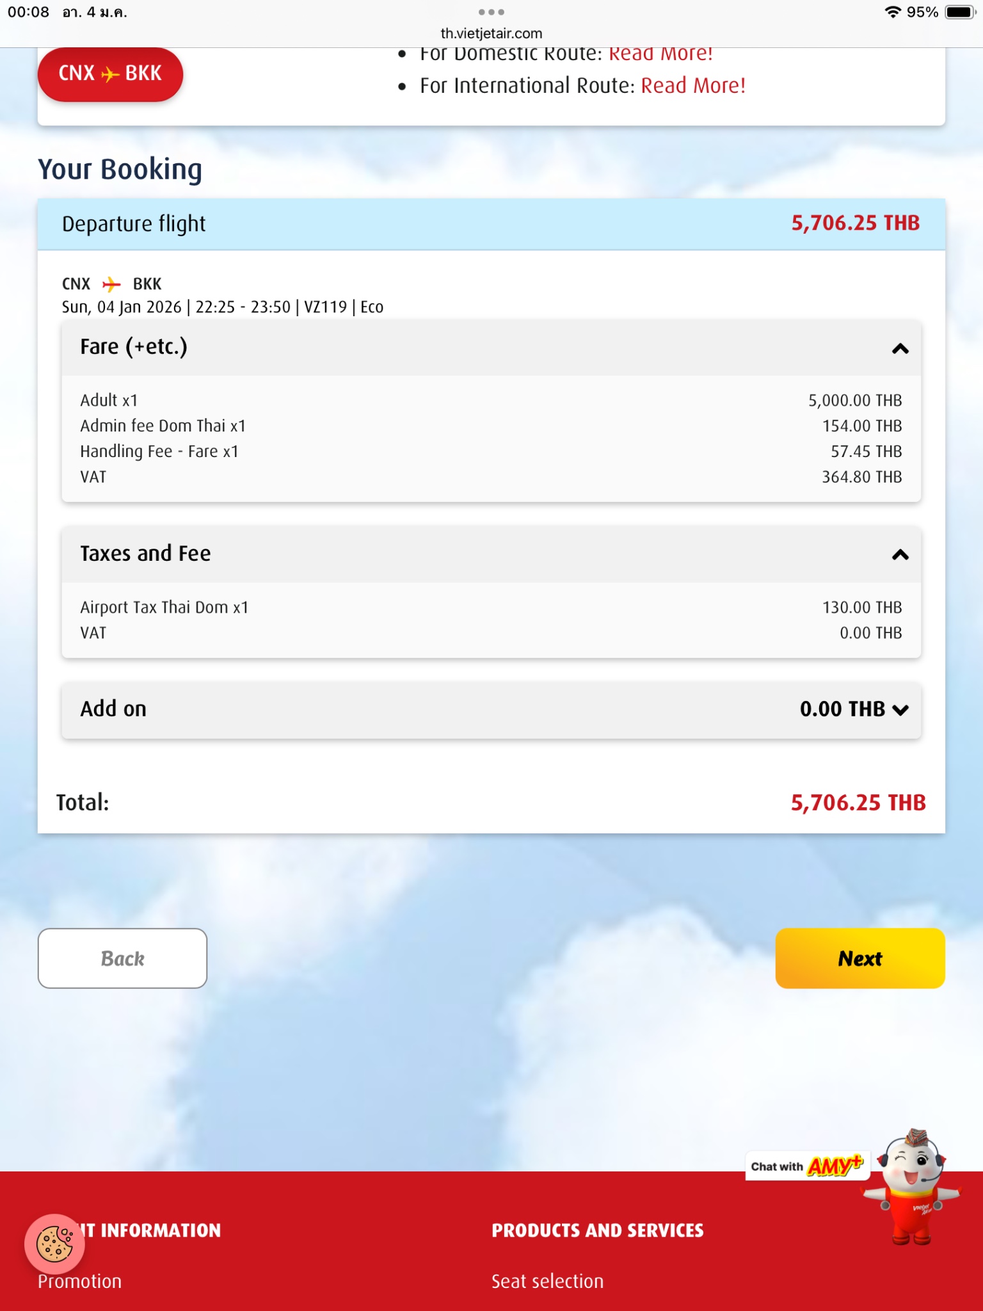The height and width of the screenshot is (1311, 983).
Task: Select the Products and Services footer heading
Action: pyautogui.click(x=597, y=1230)
